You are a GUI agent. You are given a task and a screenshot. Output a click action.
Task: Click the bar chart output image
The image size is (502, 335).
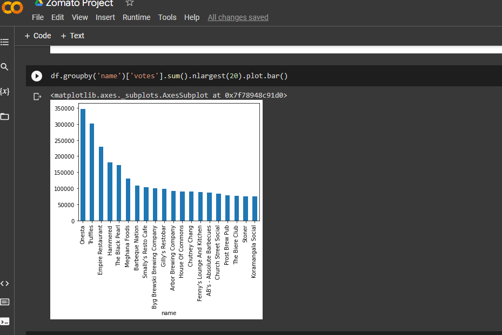click(x=156, y=209)
